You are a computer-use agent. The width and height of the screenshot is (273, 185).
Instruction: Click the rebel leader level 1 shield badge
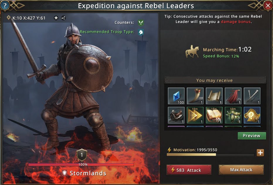[x=82, y=155]
